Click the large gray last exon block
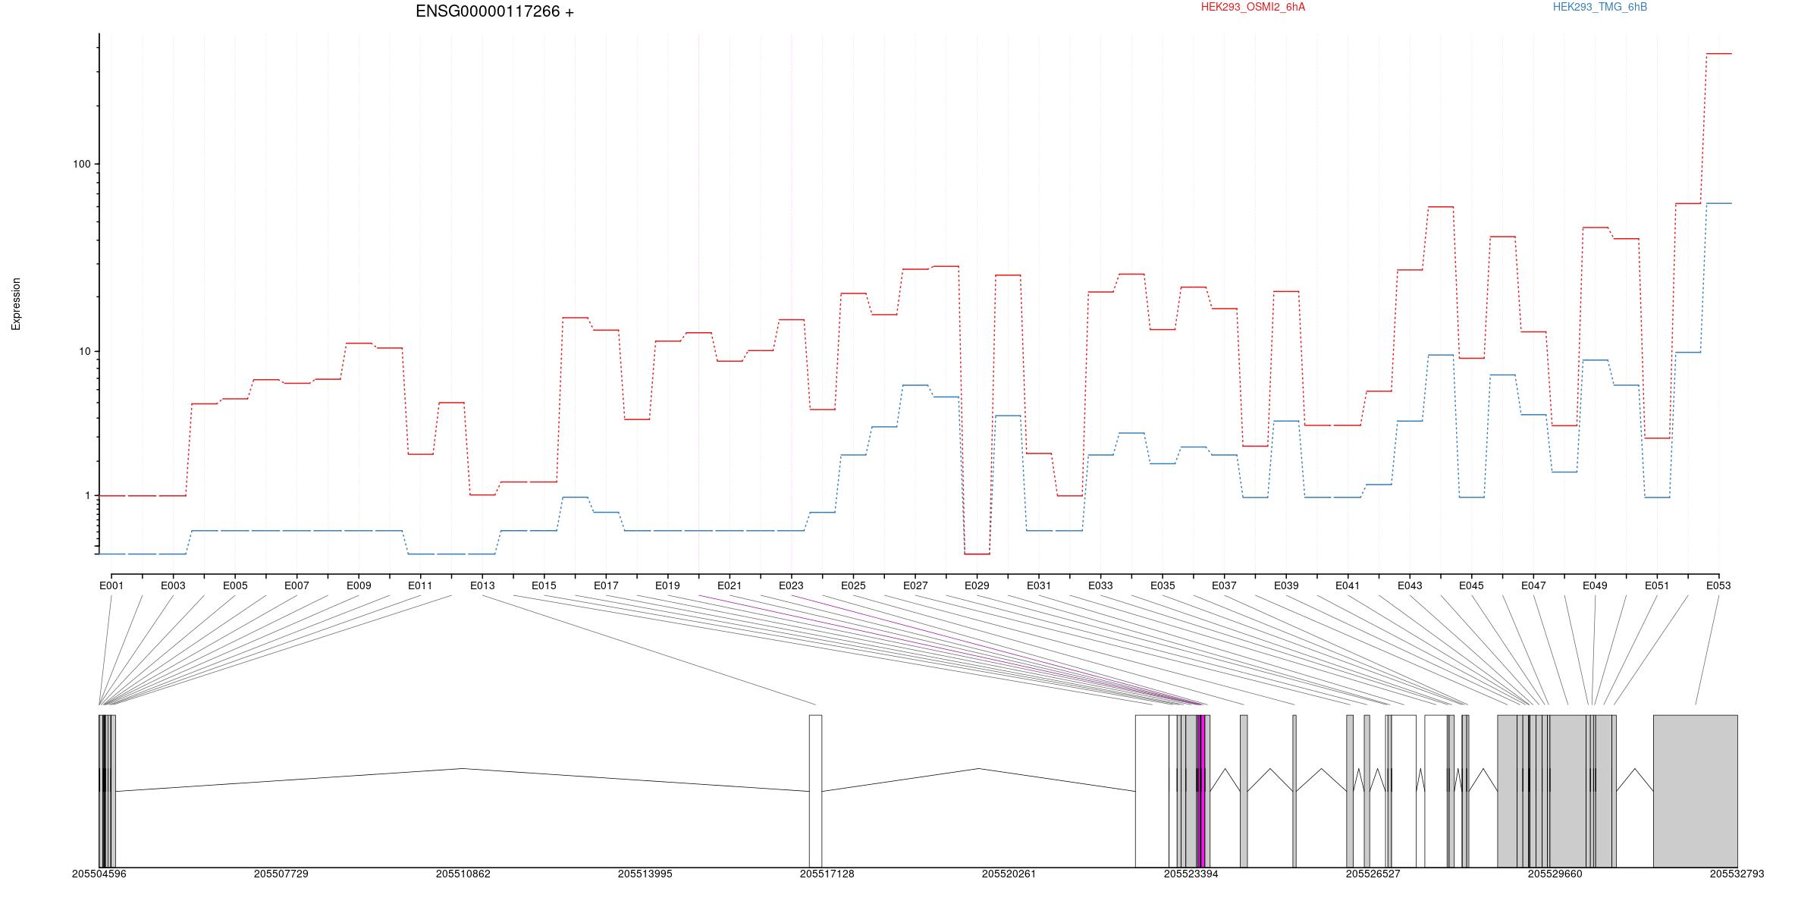Image resolution: width=1820 pixels, height=910 pixels. point(1696,791)
